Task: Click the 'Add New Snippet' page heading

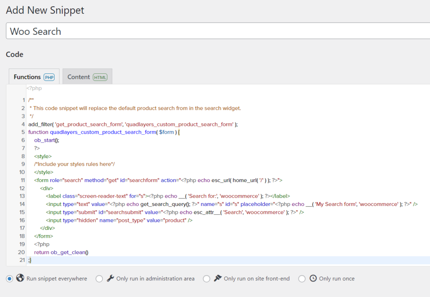Action: coord(45,10)
